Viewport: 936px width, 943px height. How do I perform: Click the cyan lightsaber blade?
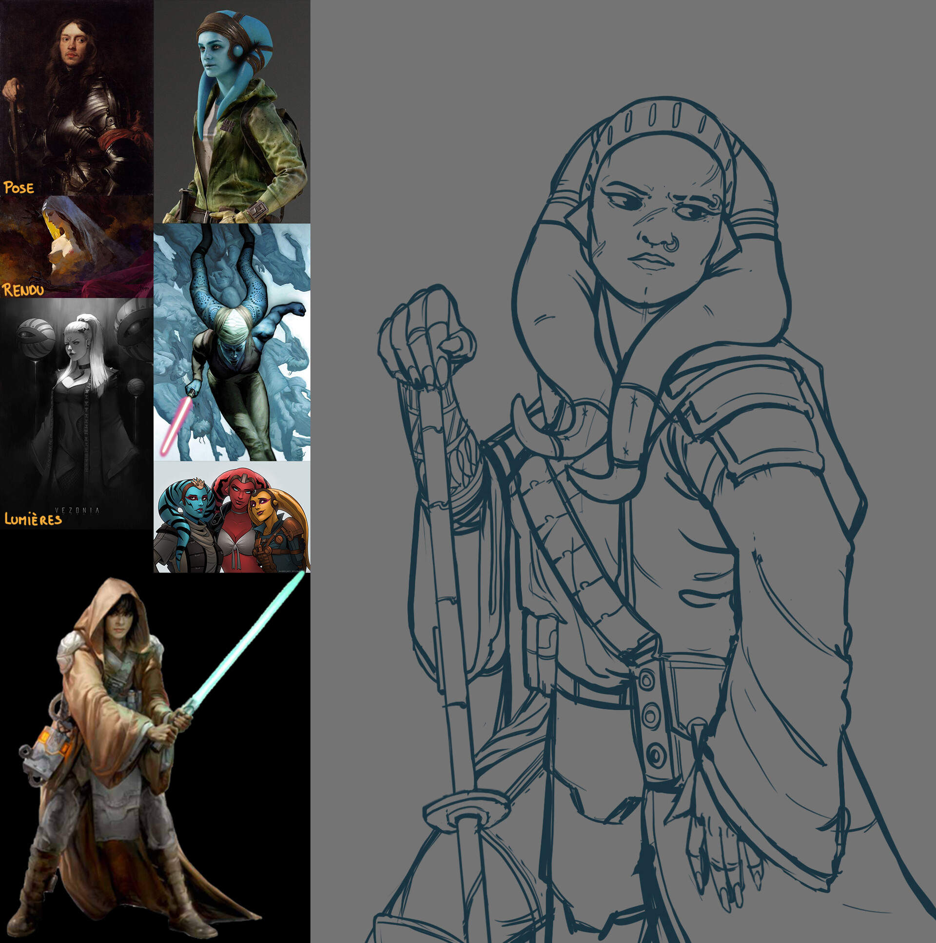(x=249, y=640)
